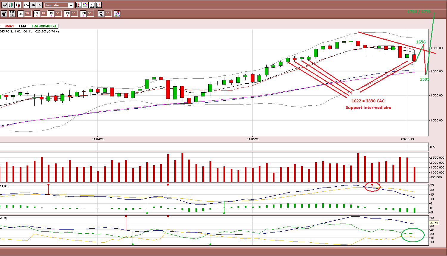This screenshot has height=256, width=447.
Task: Toggle the SMA 2 indicator
Action: coord(83,13)
